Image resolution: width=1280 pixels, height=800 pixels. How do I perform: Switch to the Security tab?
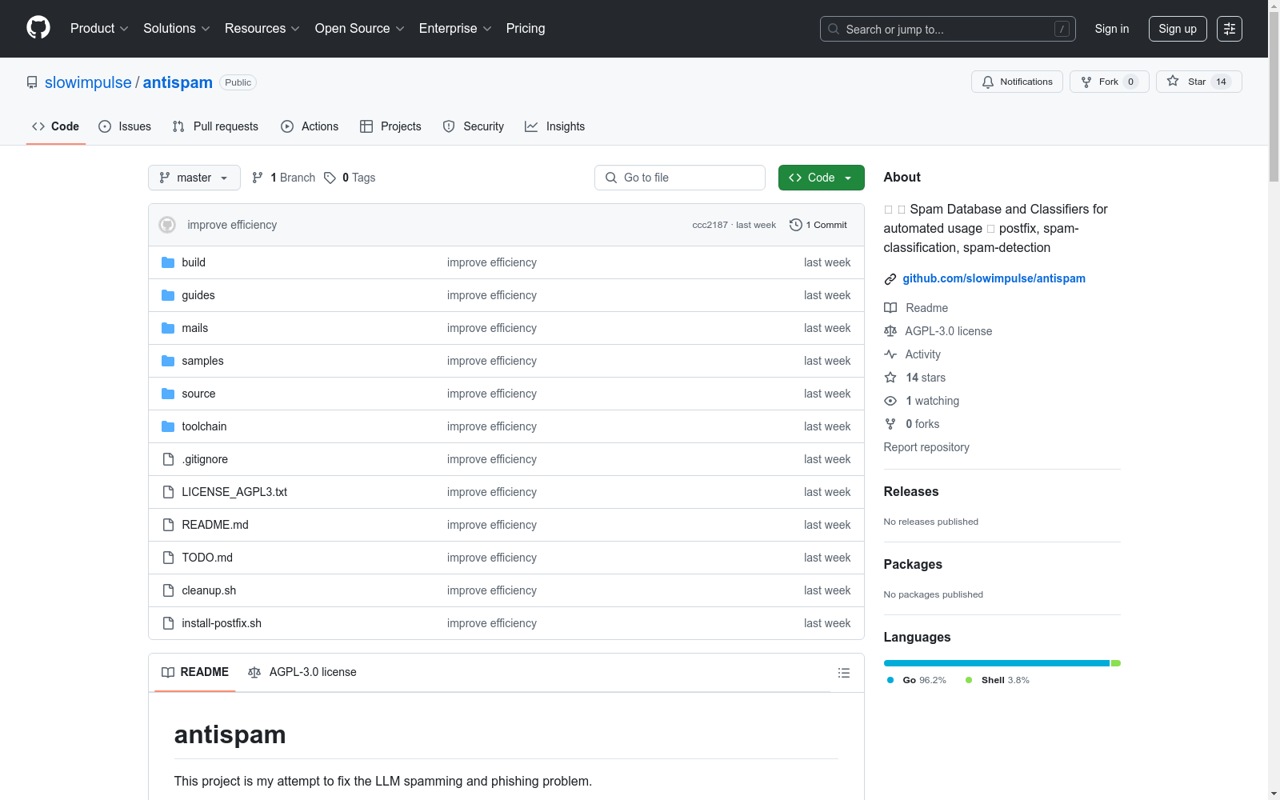point(474,126)
